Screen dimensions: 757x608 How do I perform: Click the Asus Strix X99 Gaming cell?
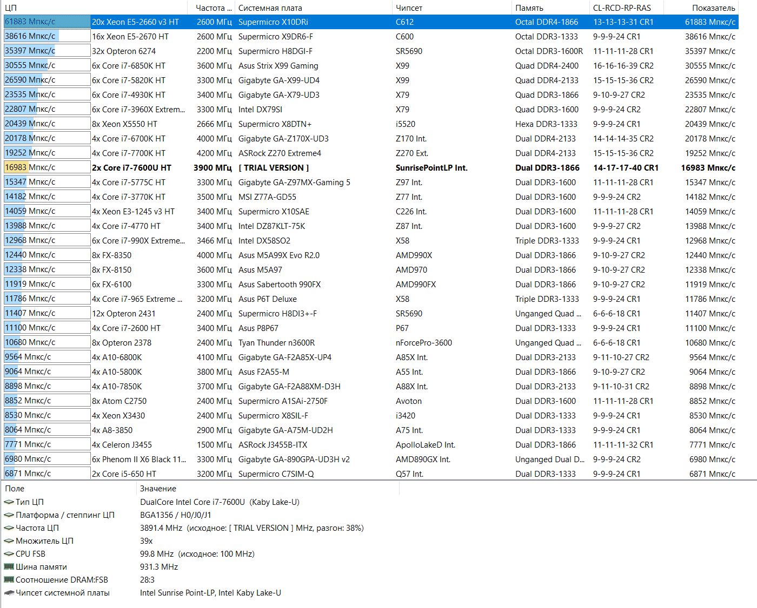[x=278, y=66]
